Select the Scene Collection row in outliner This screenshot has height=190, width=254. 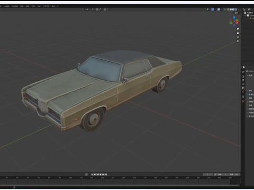(x=249, y=13)
